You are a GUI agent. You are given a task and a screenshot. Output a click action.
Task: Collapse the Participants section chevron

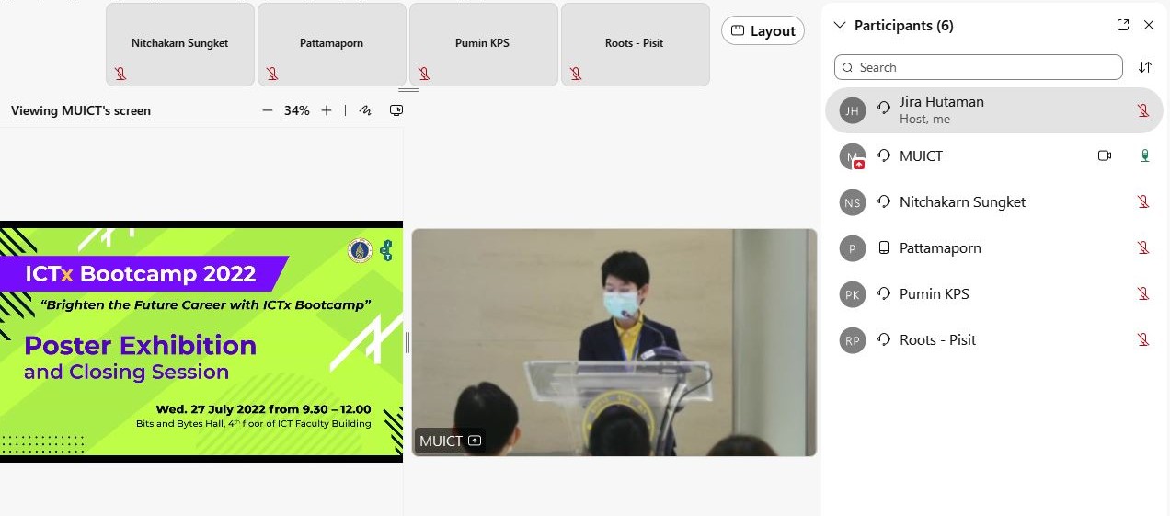click(839, 26)
